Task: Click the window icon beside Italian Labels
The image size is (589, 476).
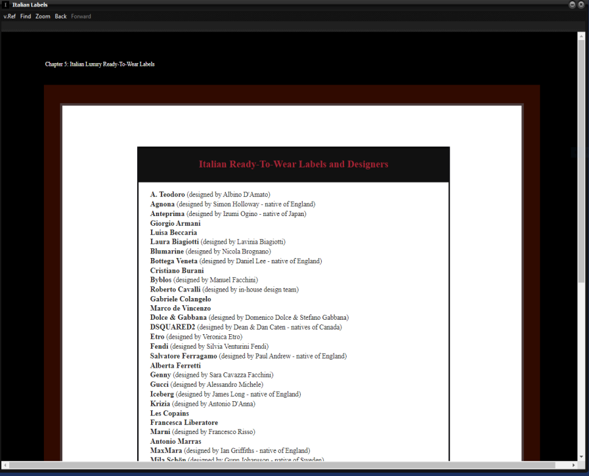Action: click(5, 5)
